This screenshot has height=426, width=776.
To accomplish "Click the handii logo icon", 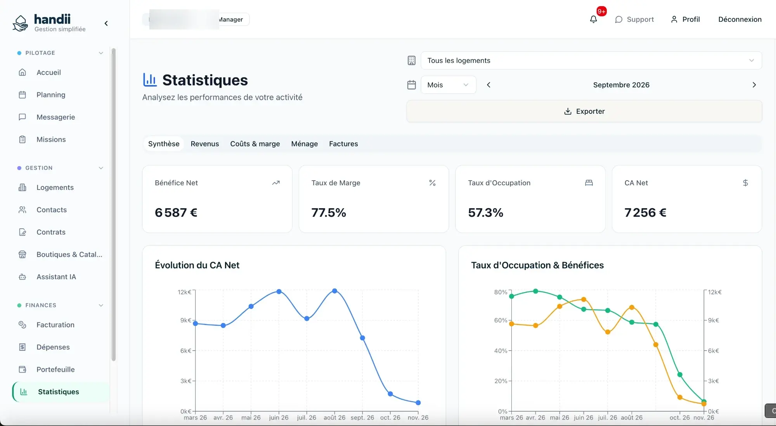I will [x=20, y=23].
